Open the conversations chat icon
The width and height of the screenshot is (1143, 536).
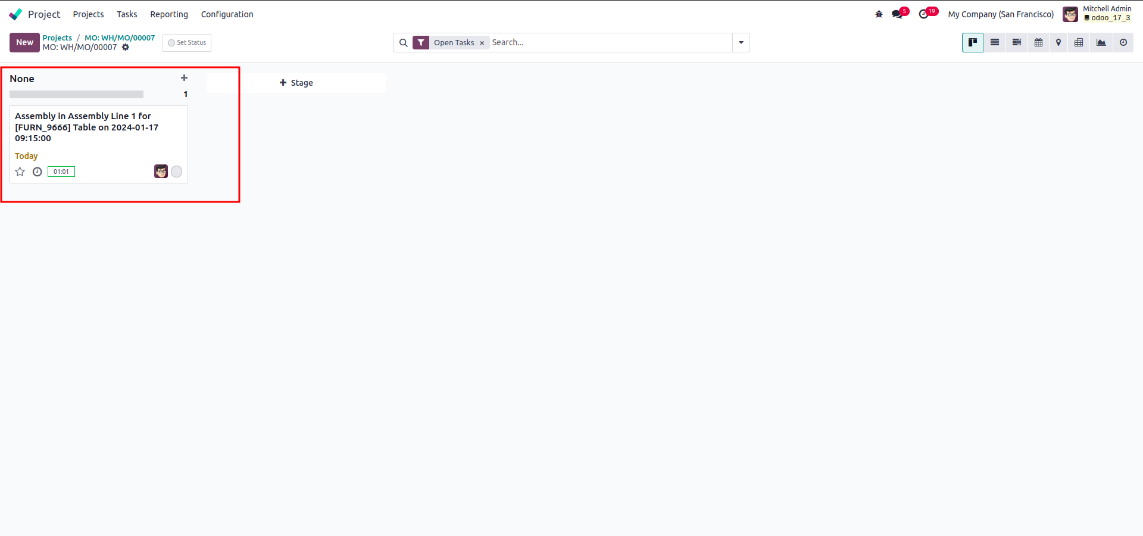tap(897, 14)
